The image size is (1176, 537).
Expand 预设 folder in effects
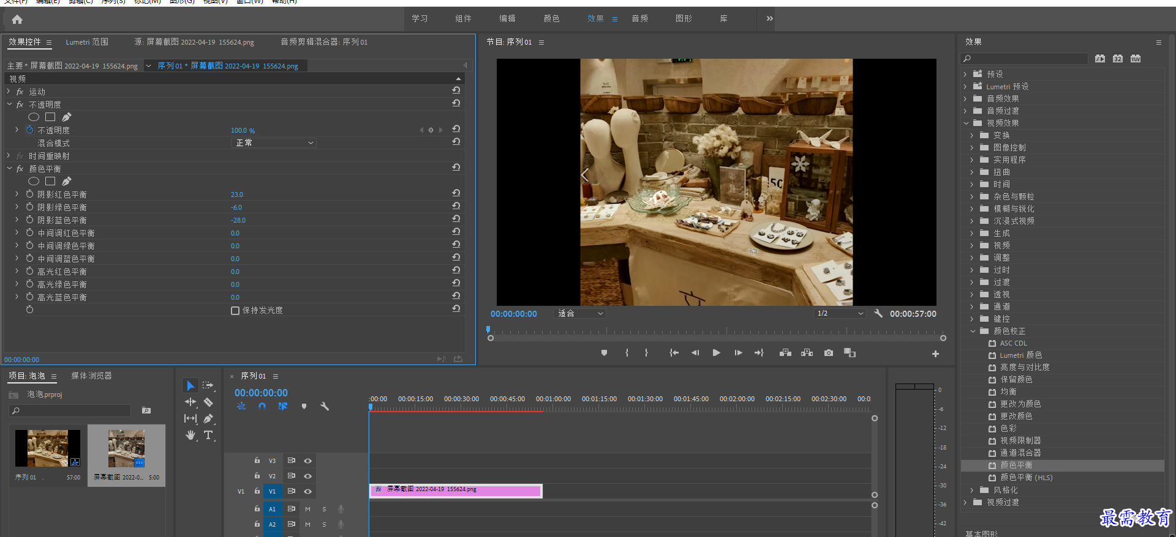click(966, 74)
